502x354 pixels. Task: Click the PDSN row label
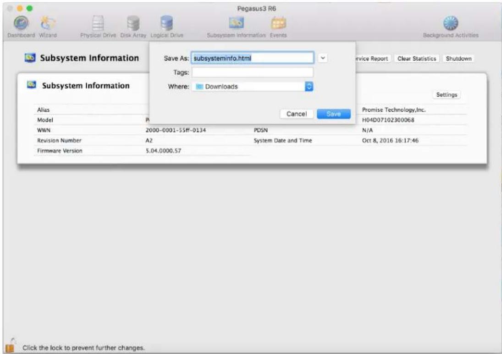260,130
